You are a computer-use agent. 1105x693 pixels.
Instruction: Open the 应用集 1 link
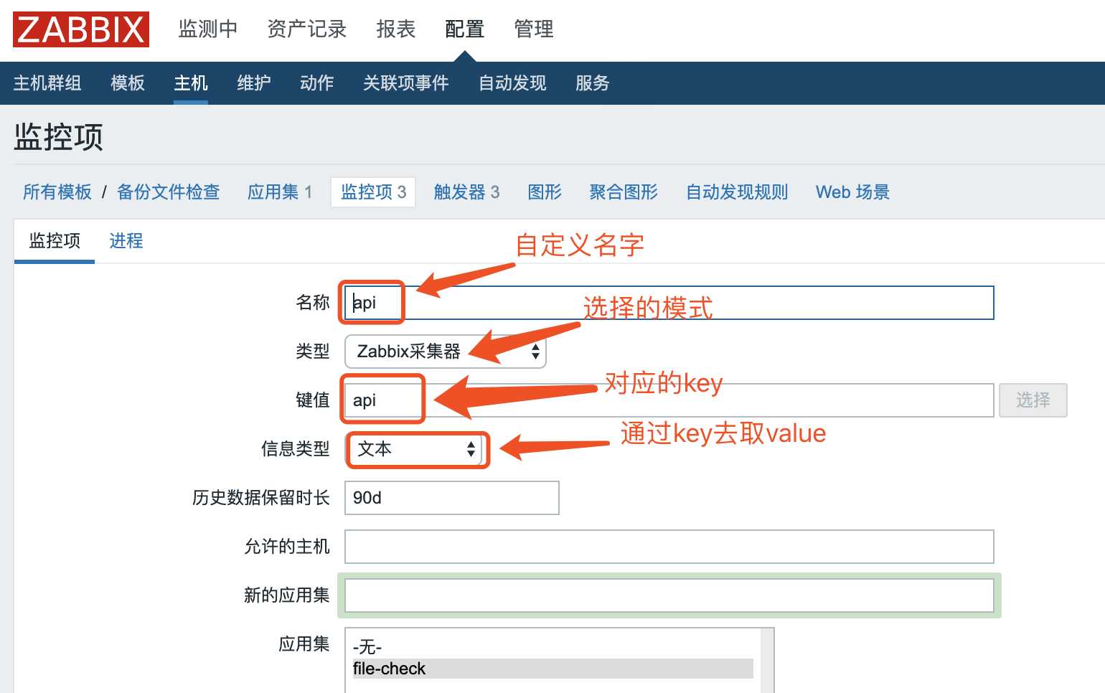[x=280, y=192]
